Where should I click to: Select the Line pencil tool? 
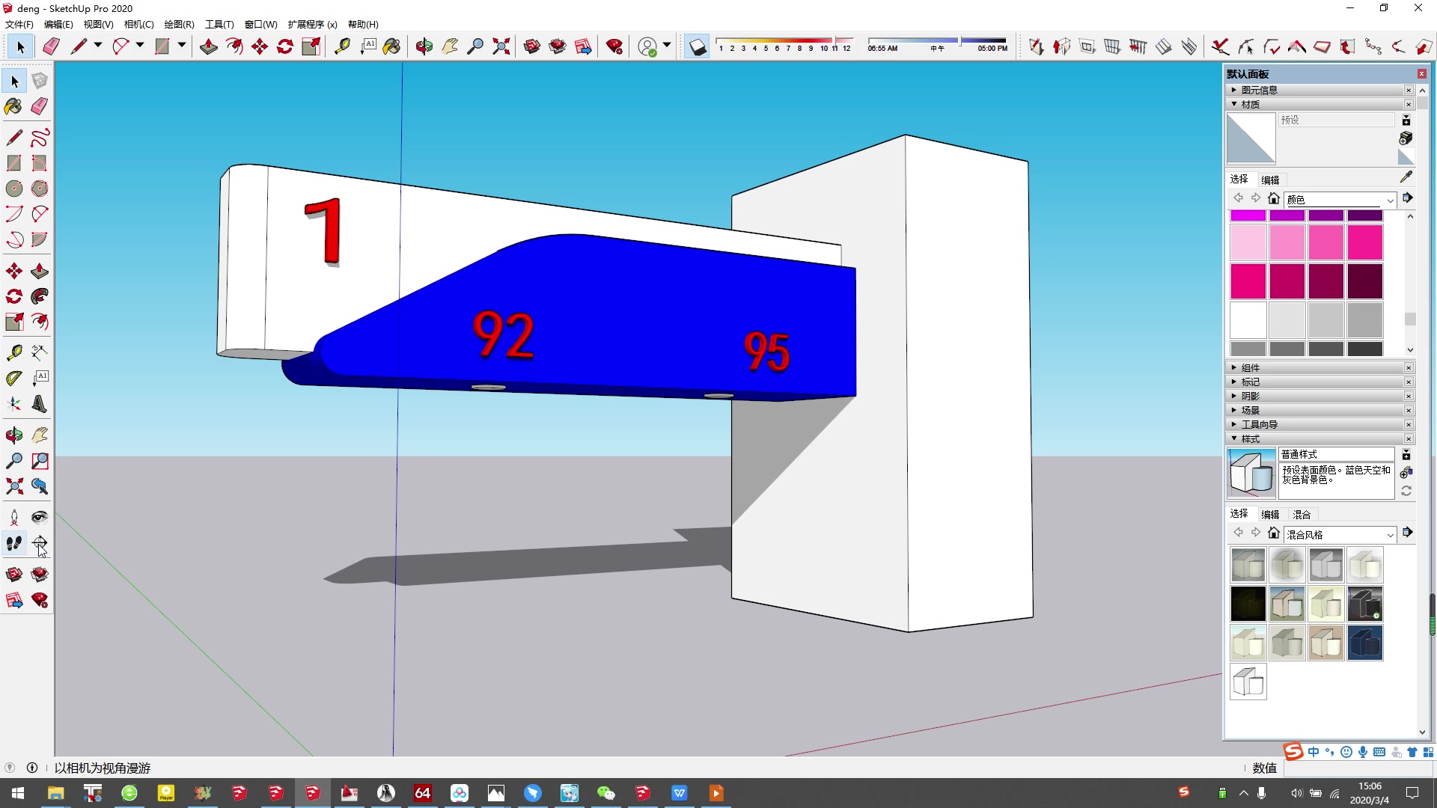point(13,138)
